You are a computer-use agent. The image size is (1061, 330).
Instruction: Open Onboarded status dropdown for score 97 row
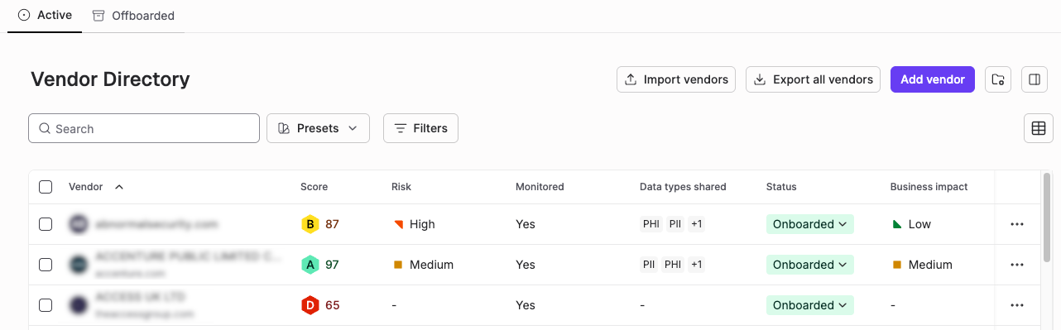pos(809,265)
